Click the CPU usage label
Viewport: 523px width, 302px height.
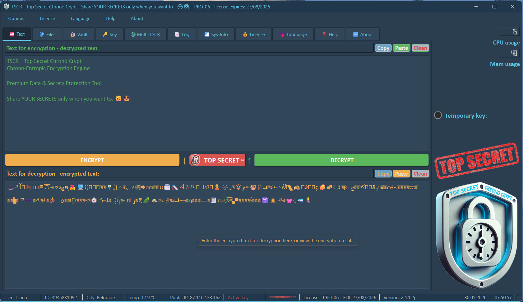[506, 43]
